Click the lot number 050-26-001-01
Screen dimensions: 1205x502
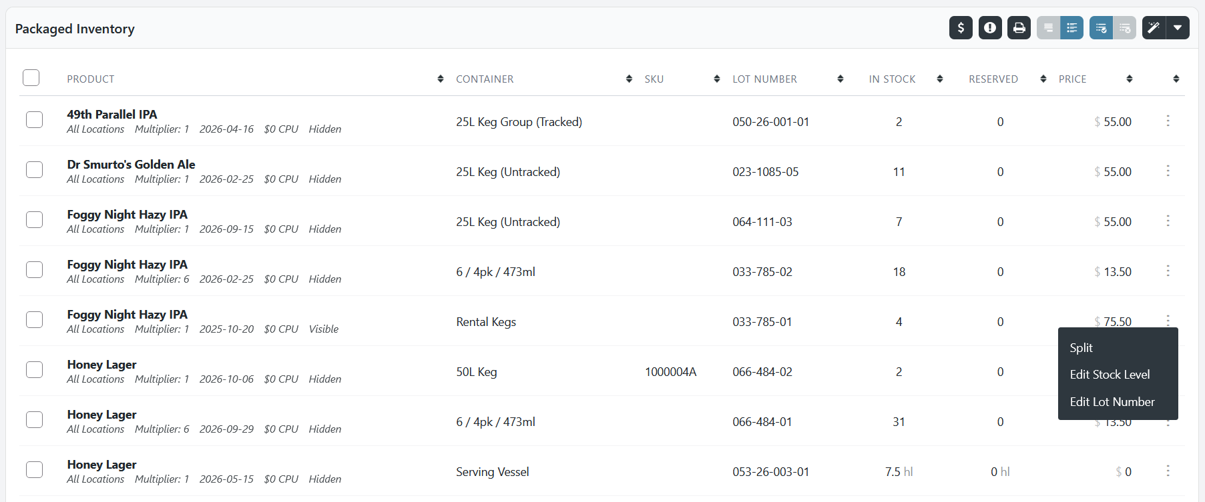point(771,122)
